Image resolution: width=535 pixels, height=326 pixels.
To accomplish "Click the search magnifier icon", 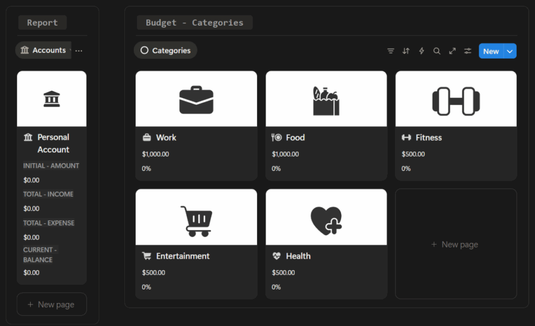I will click(x=437, y=51).
